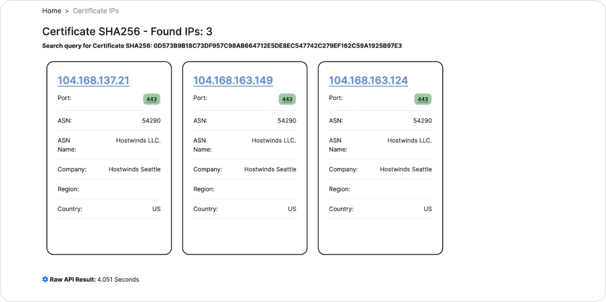Click the certificate SHA256 hash string
The height and width of the screenshot is (302, 606).
(277, 46)
